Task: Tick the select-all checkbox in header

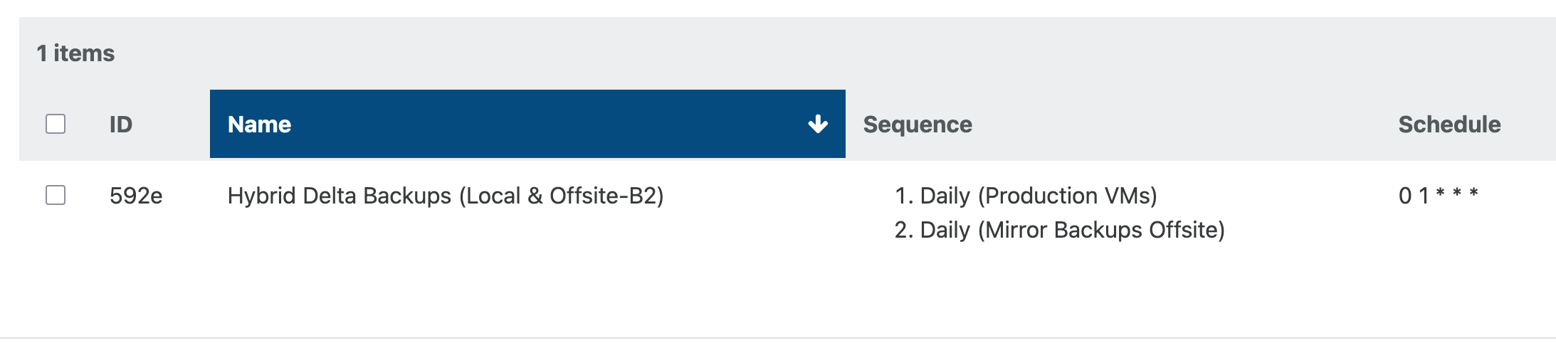Action: tap(56, 124)
